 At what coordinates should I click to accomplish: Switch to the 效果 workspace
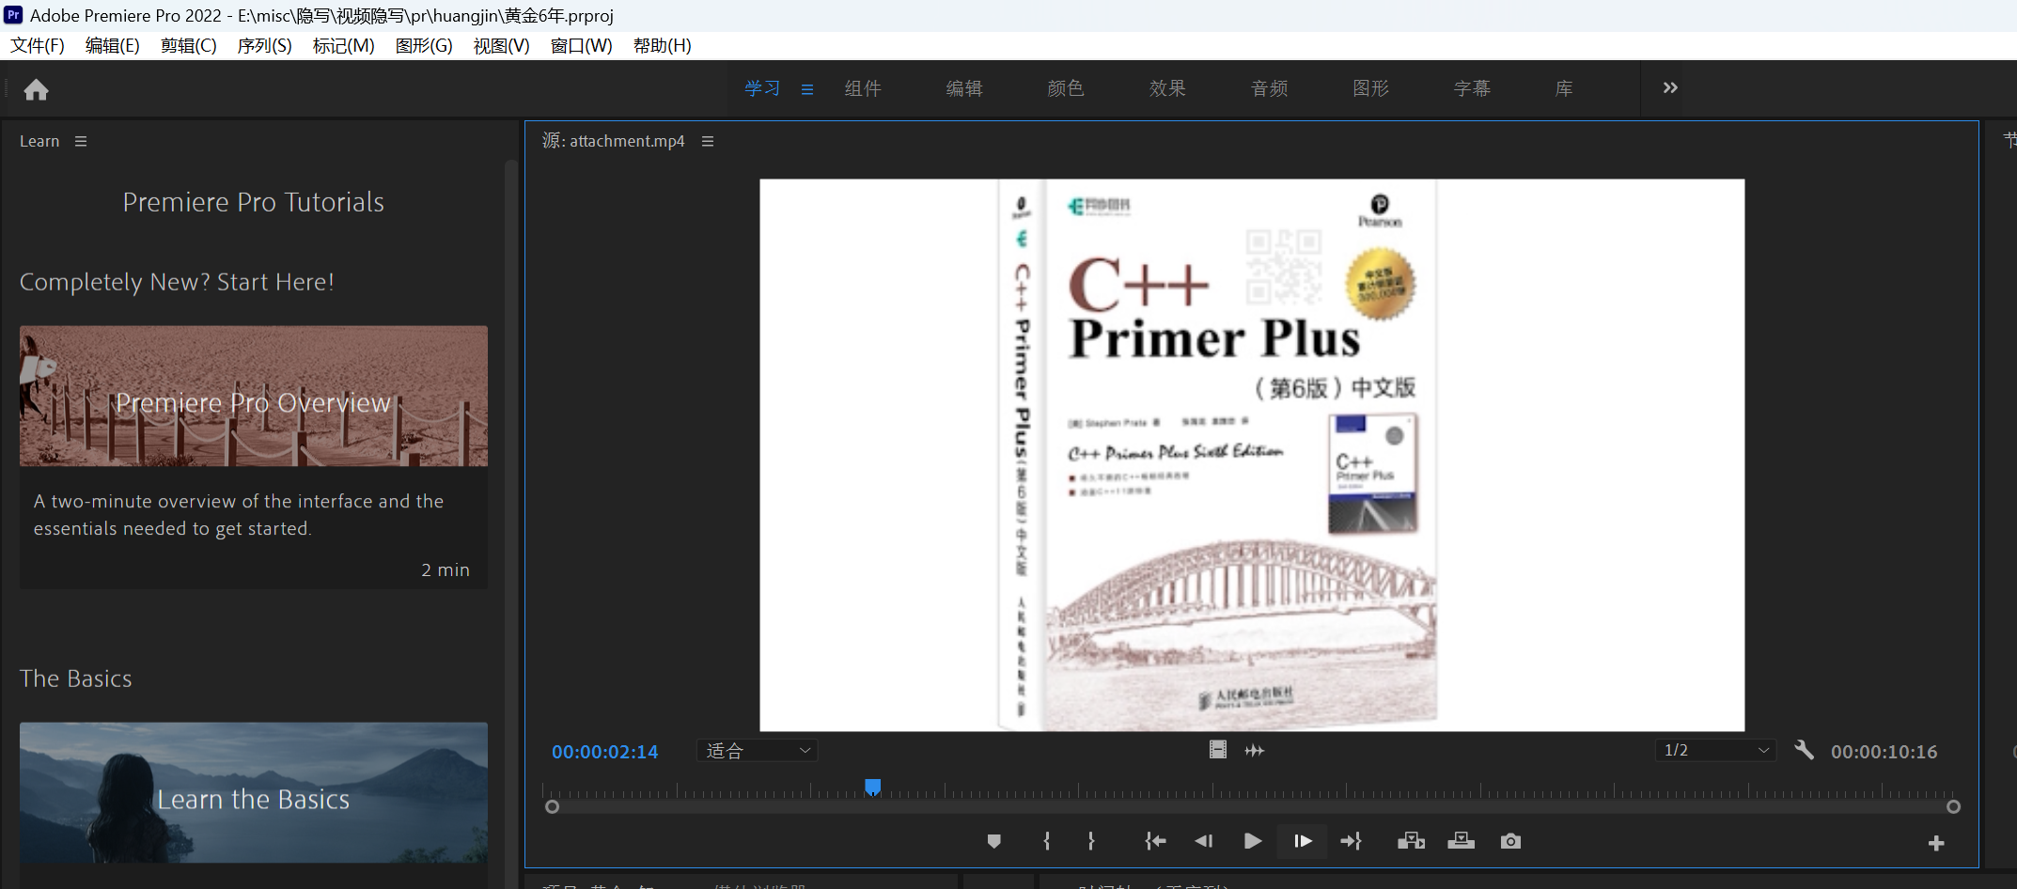1167,88
